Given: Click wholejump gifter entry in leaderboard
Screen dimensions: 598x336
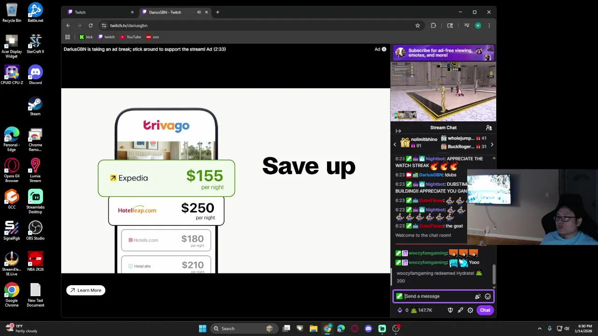Looking at the screenshot, I should click(463, 139).
